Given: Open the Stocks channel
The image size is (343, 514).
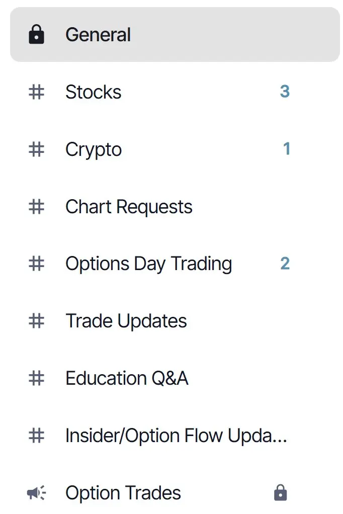Looking at the screenshot, I should coord(175,92).
